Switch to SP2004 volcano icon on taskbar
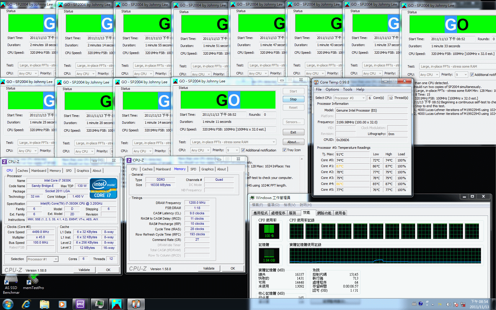Image resolution: width=496 pixels, height=310 pixels. point(117,304)
